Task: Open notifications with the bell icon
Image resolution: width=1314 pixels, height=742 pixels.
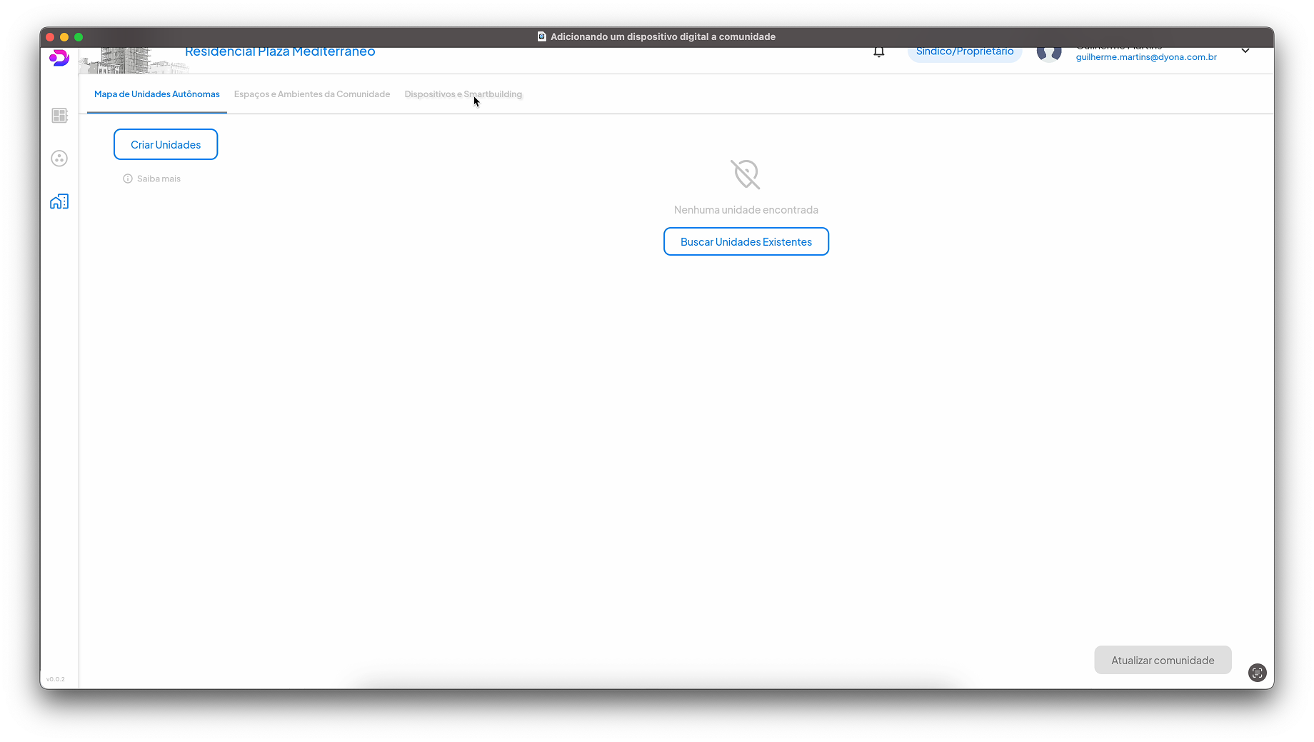Action: coord(879,51)
